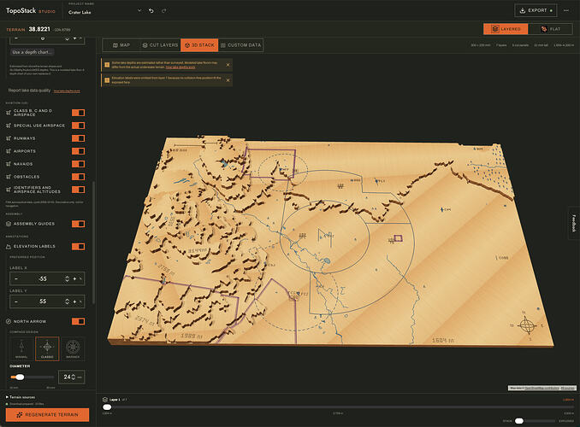The height and width of the screenshot is (427, 580).
Task: Click the Export button
Action: coord(536,10)
